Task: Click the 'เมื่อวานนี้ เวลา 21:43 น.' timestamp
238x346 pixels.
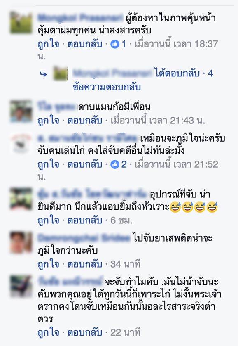Action: tap(157, 121)
